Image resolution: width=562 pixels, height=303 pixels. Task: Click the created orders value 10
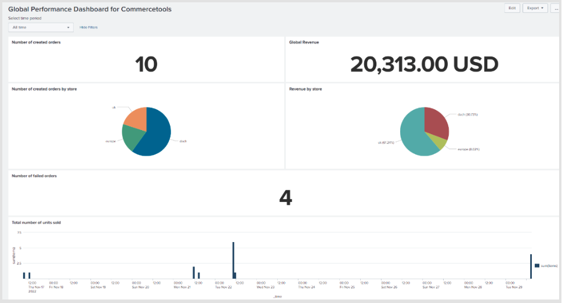[x=146, y=64]
